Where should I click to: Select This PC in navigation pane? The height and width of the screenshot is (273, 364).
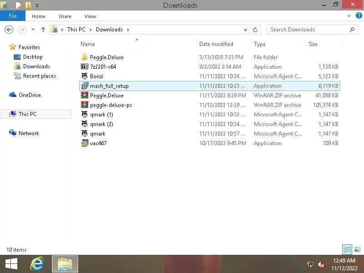(x=28, y=114)
